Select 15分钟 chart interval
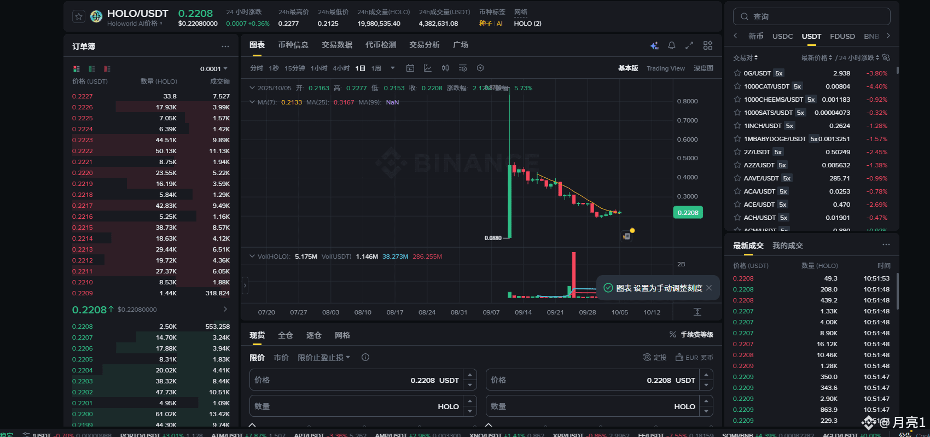Viewport: 930px width, 437px height. click(x=295, y=68)
